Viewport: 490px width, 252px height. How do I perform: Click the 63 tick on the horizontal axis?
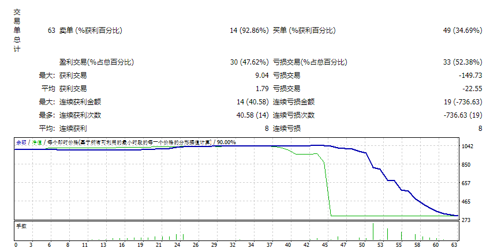[x=454, y=245]
